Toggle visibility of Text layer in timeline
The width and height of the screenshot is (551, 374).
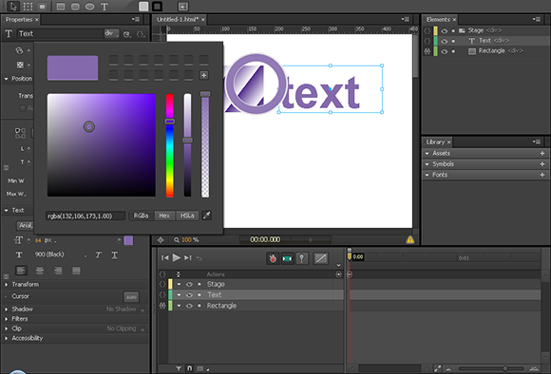coord(189,295)
